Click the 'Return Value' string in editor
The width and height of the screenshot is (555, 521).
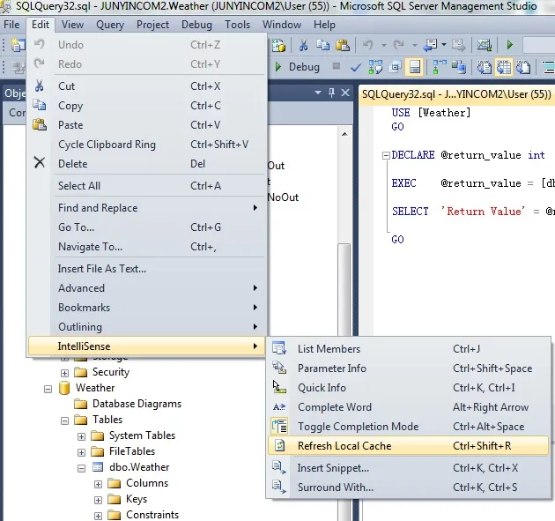[x=483, y=212]
